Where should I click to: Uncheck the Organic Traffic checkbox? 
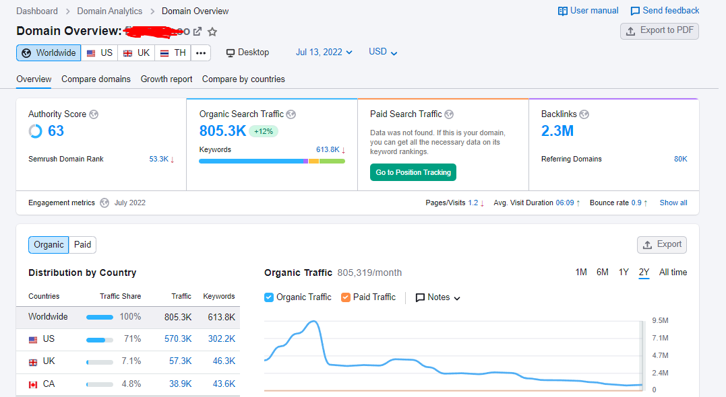(x=269, y=297)
